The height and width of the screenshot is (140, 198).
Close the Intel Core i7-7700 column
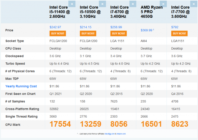point(194,4)
